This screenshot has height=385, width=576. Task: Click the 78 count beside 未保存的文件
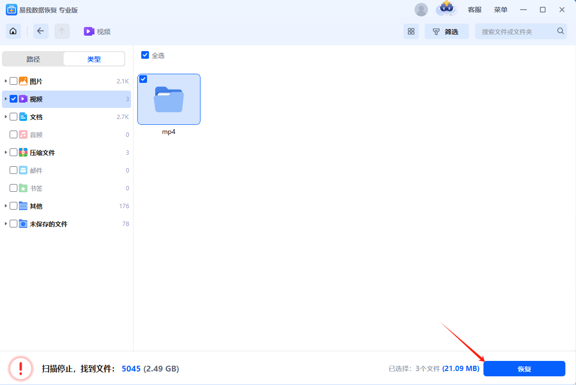(126, 224)
